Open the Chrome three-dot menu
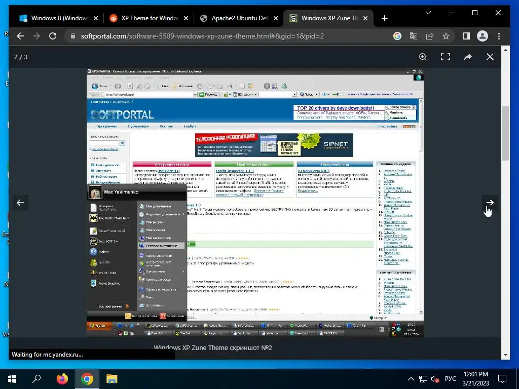 pos(499,36)
